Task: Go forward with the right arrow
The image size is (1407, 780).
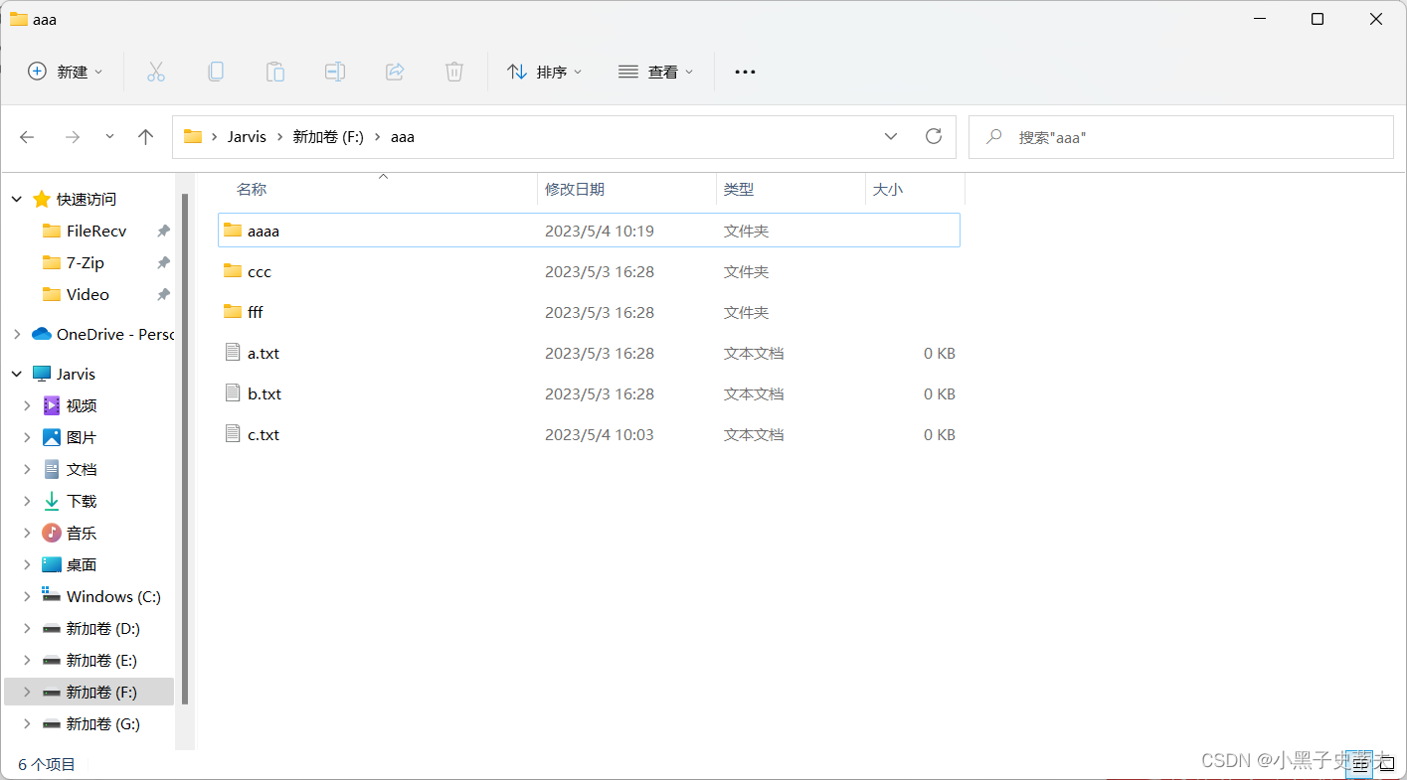Action: point(72,137)
